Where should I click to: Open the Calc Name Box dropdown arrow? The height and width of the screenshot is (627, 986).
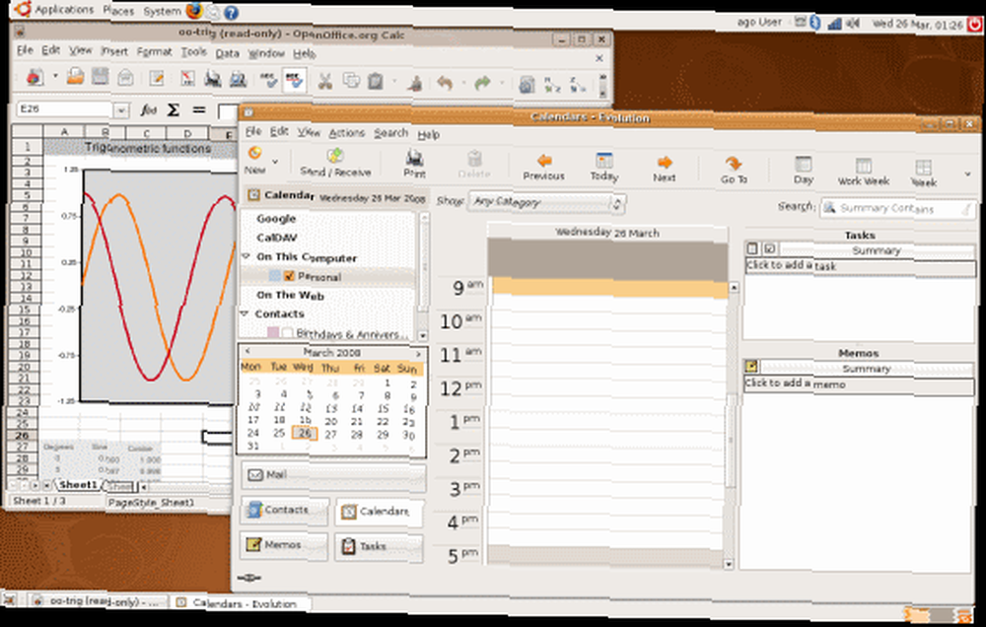pos(121,110)
